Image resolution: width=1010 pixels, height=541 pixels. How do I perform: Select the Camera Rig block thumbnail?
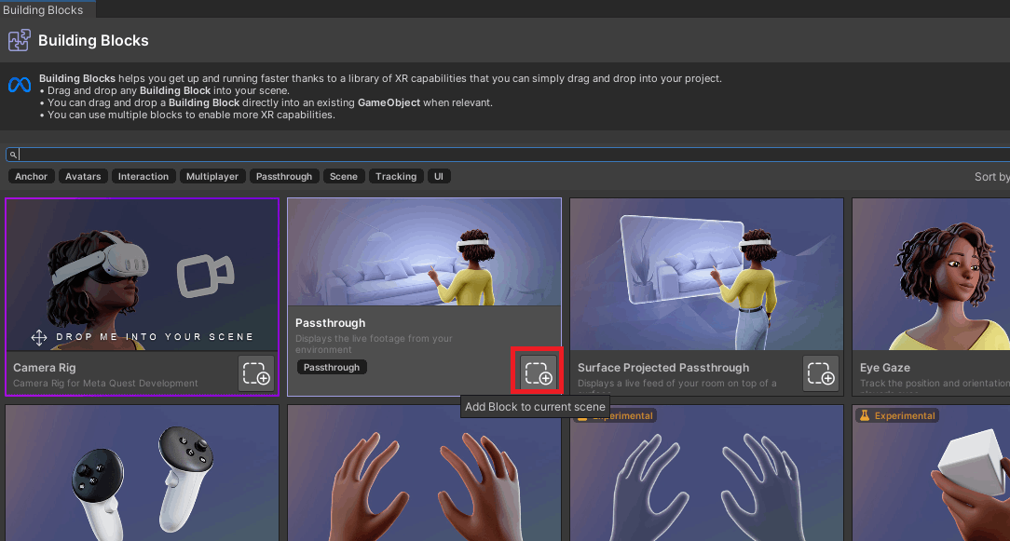[143, 275]
